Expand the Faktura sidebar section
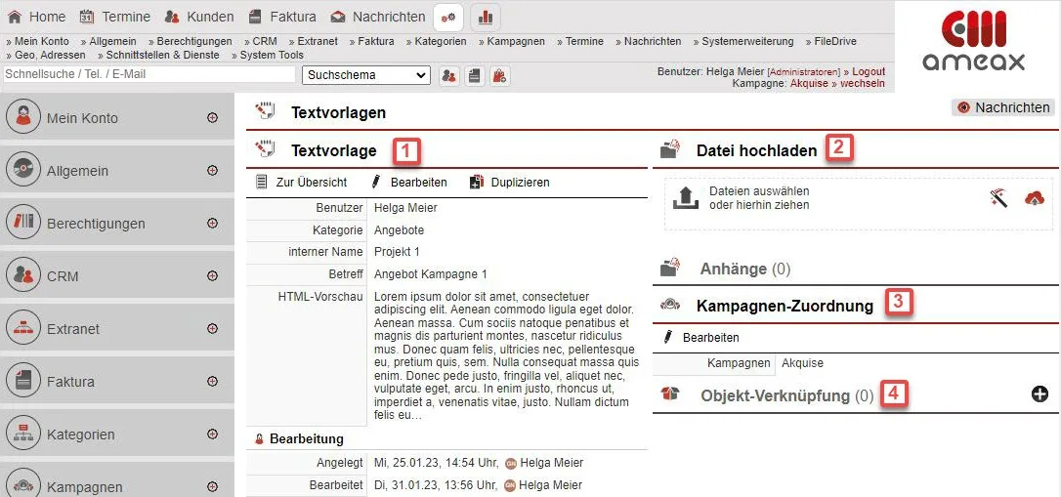Viewport: 1061px width, 497px height. (212, 382)
